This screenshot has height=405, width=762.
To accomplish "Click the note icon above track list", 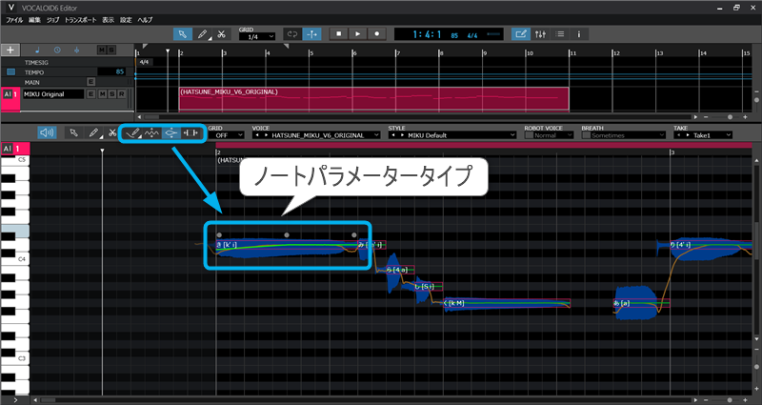I will (x=38, y=51).
